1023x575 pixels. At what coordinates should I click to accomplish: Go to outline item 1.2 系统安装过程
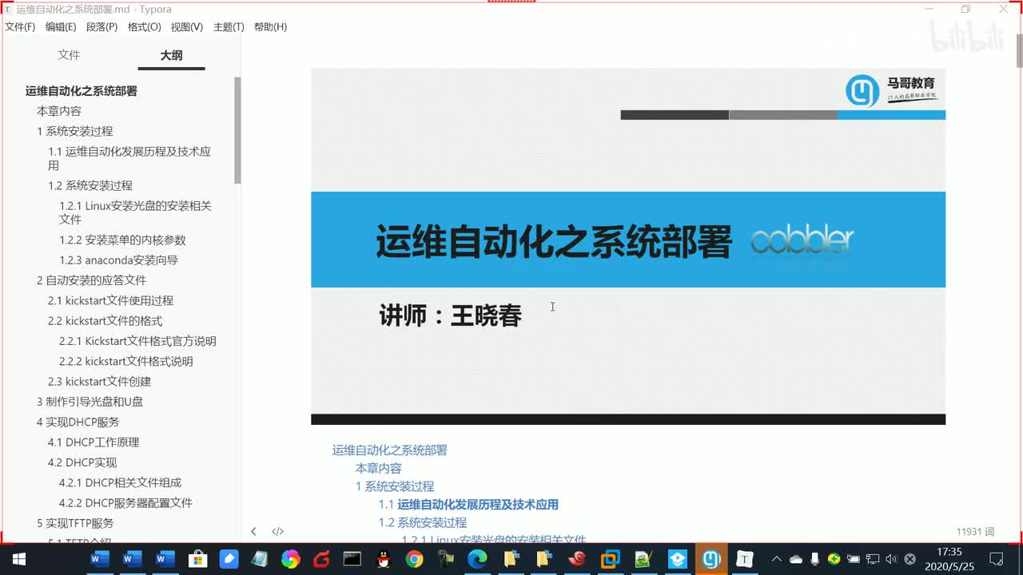click(x=90, y=185)
